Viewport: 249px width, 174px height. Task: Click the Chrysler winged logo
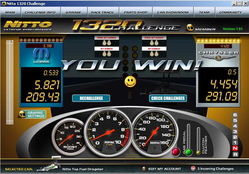(218, 58)
